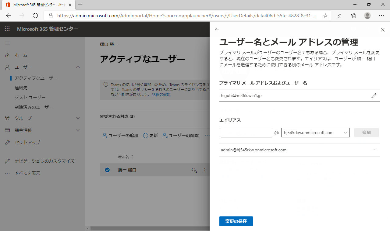Click the ユーザーの追加 toolbar button
This screenshot has height=231, width=390.
[x=120, y=136]
